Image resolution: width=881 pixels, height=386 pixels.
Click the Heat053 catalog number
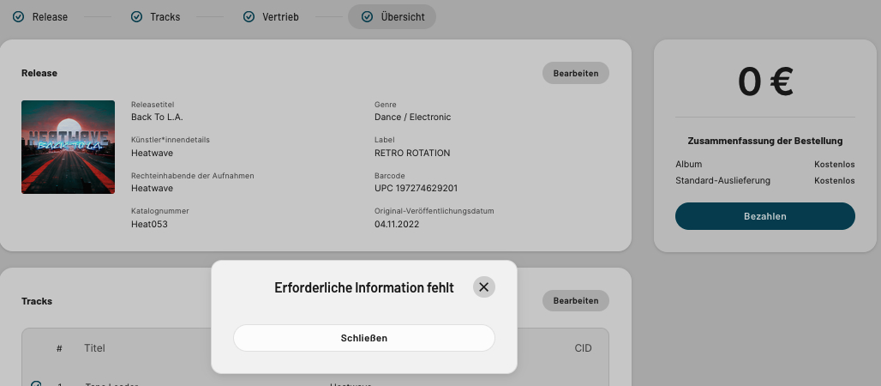tap(149, 224)
